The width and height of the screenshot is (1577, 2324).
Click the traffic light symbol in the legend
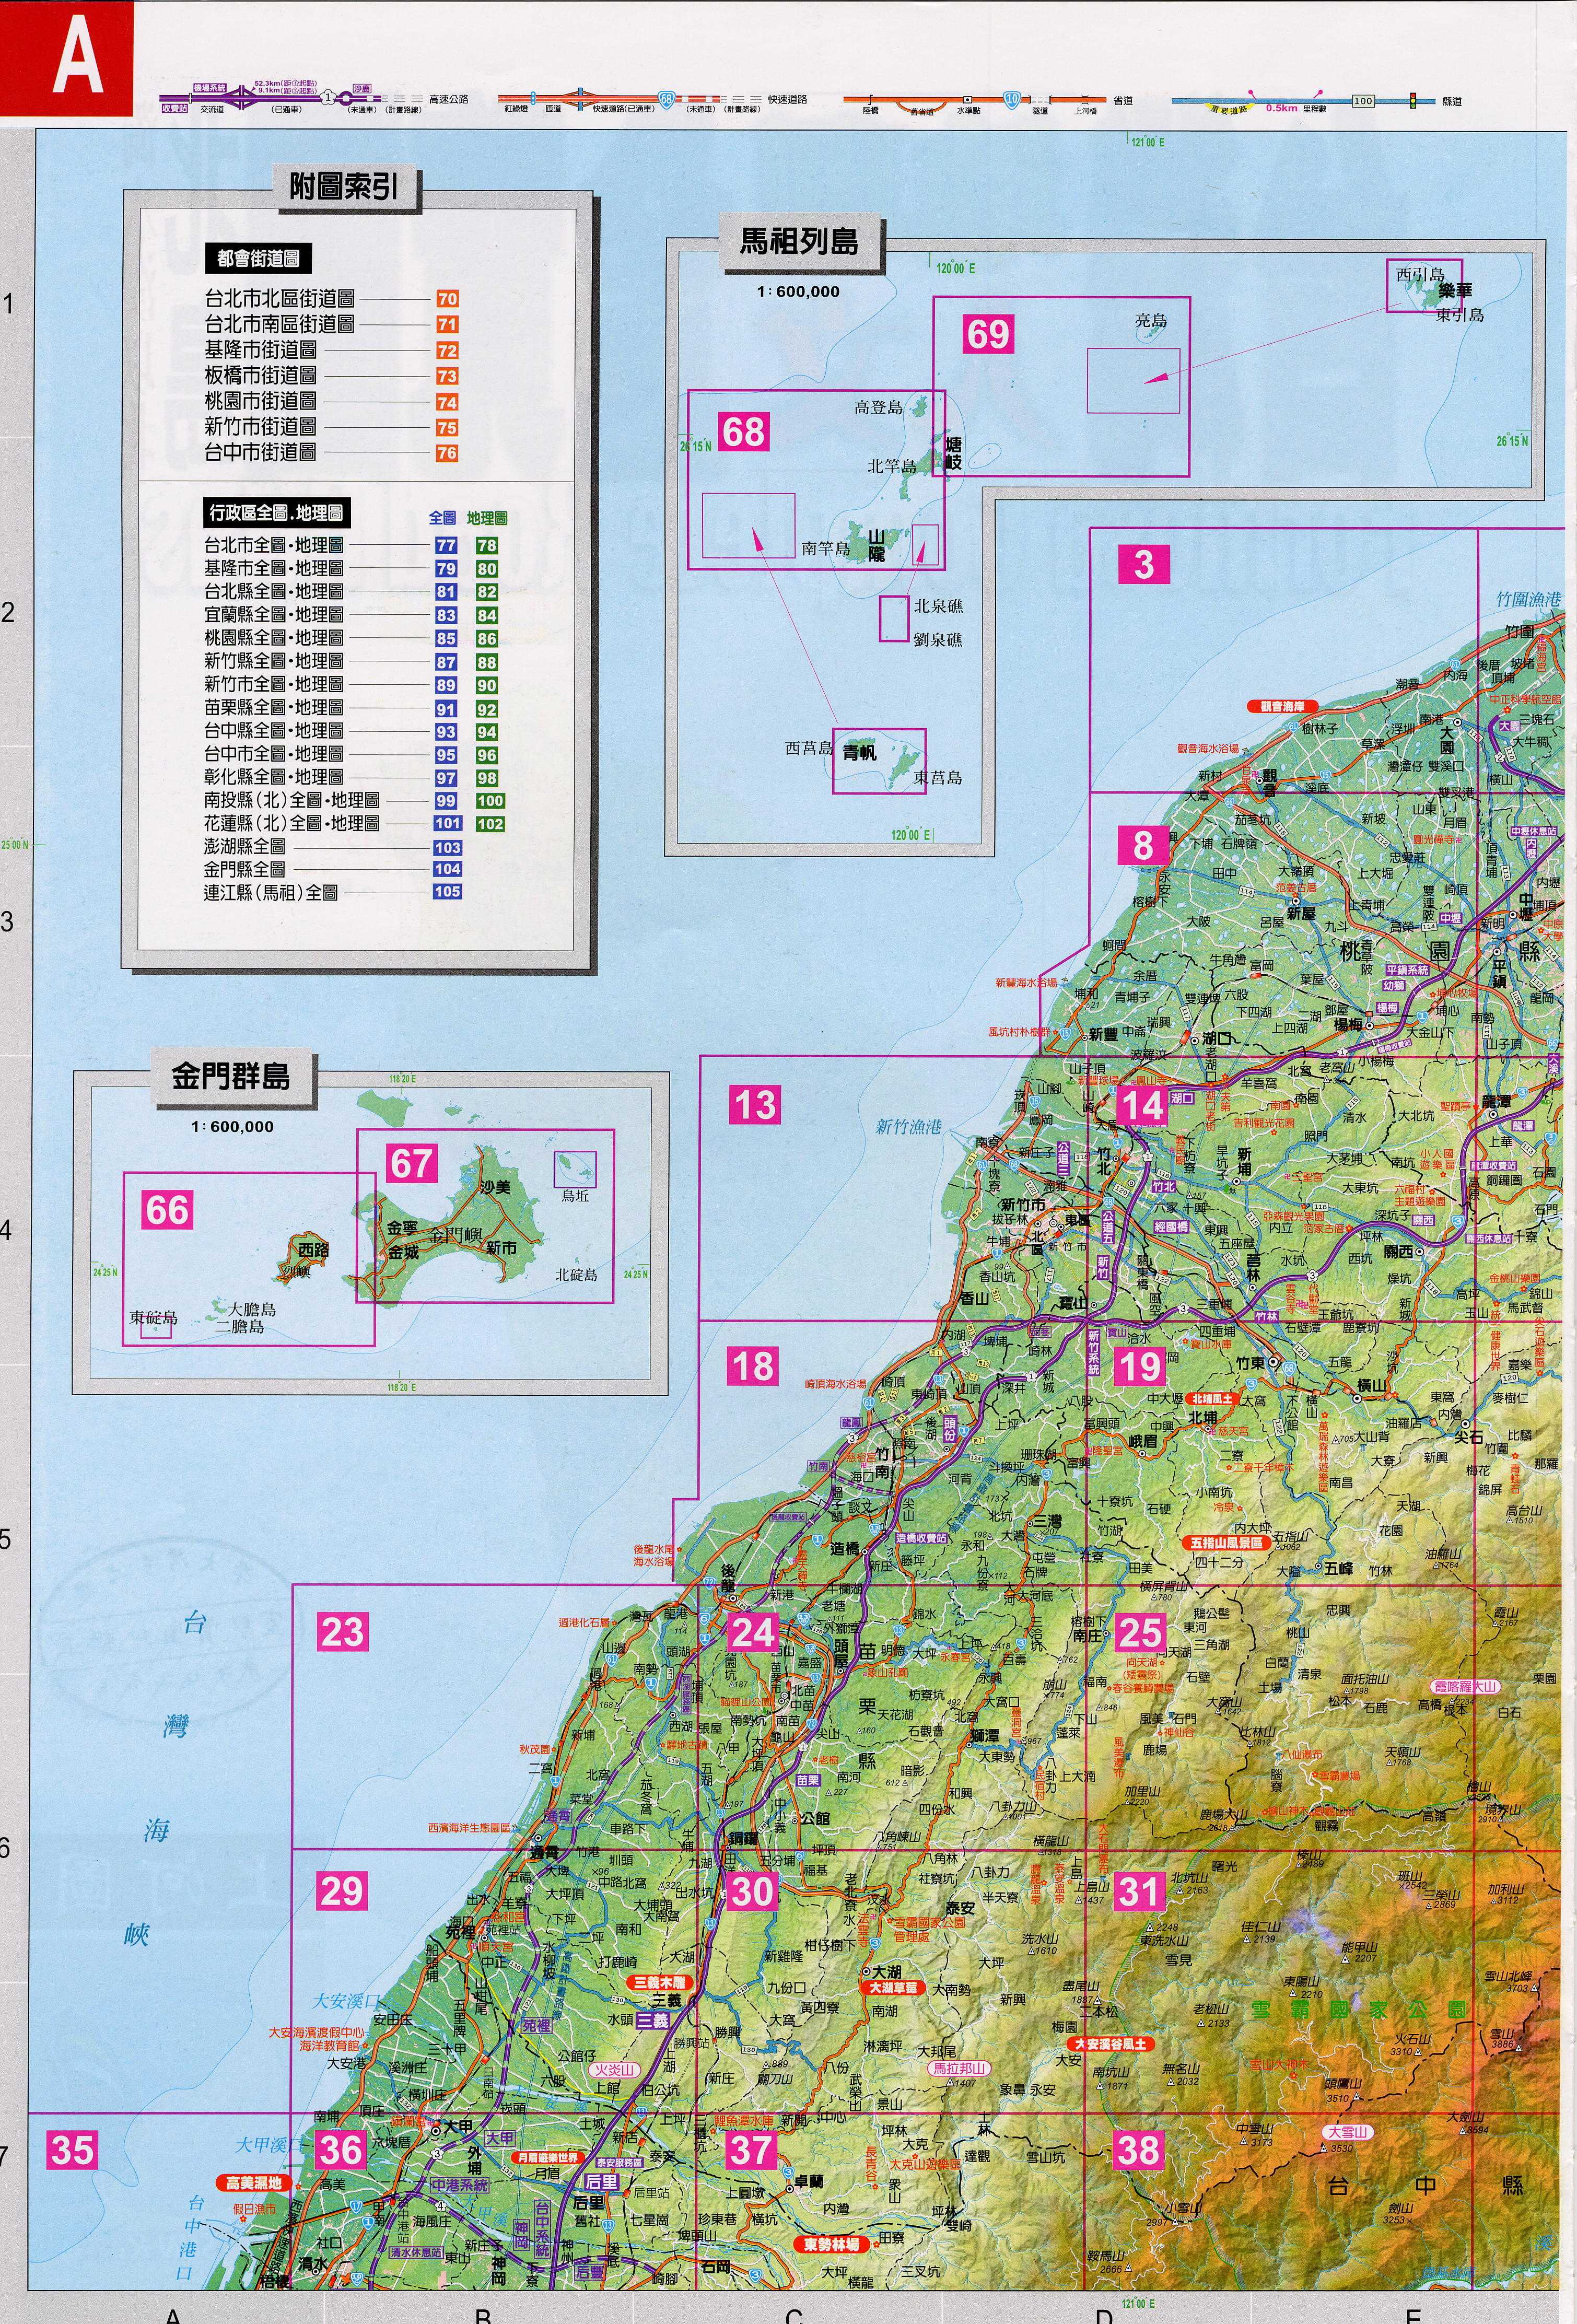coord(1413,100)
